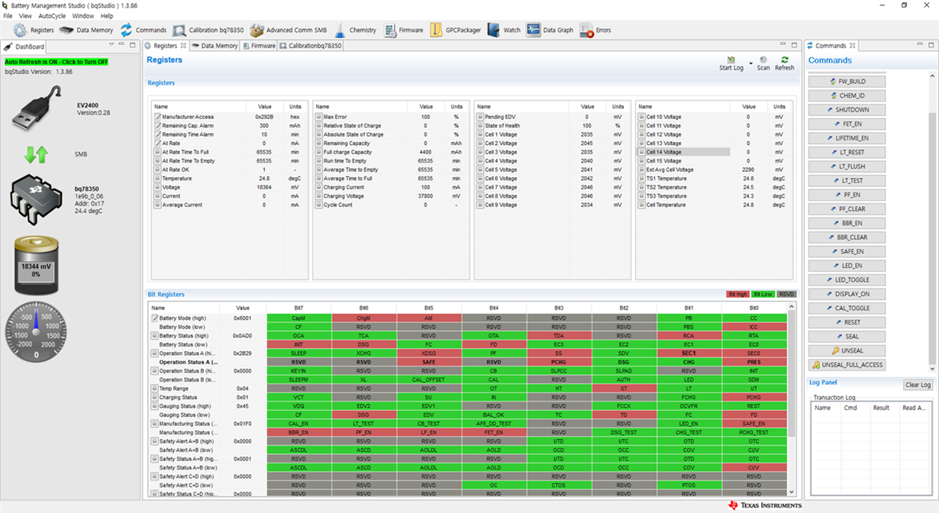Turn off Auto Refresh banner

56,62
